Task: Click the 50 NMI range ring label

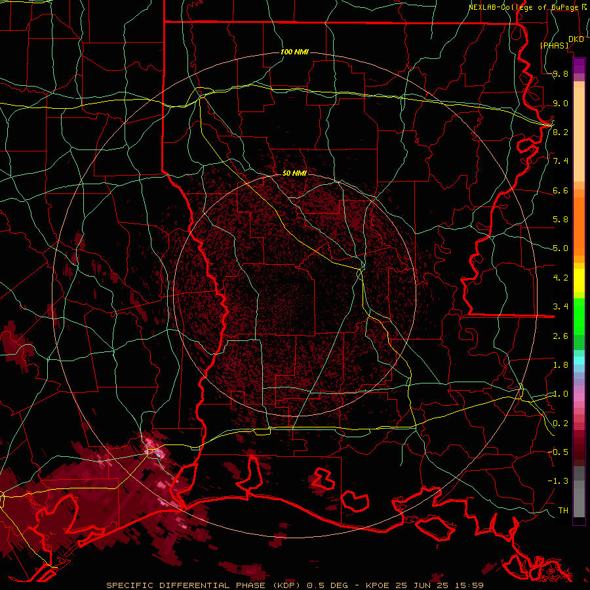Action: click(294, 173)
